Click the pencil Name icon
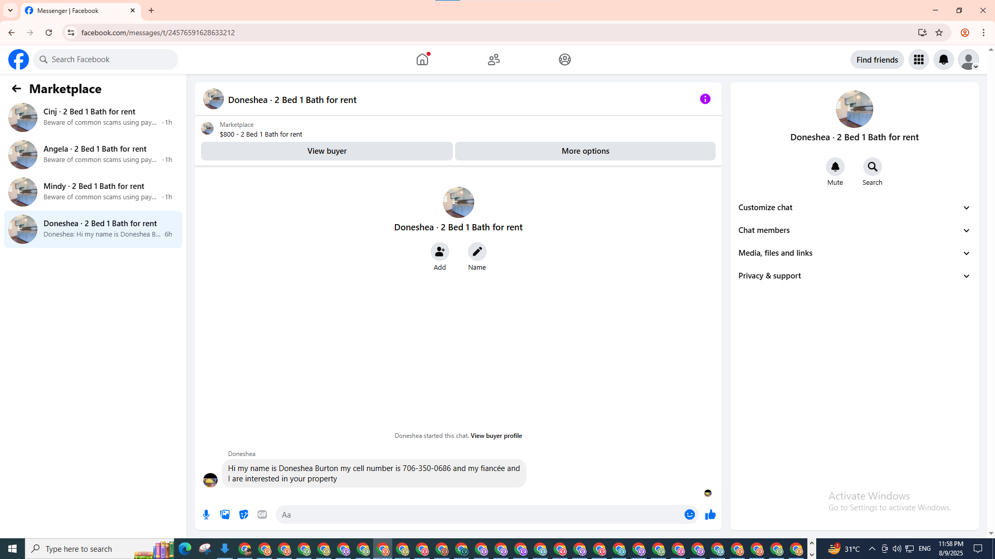The height and width of the screenshot is (559, 995). click(477, 252)
